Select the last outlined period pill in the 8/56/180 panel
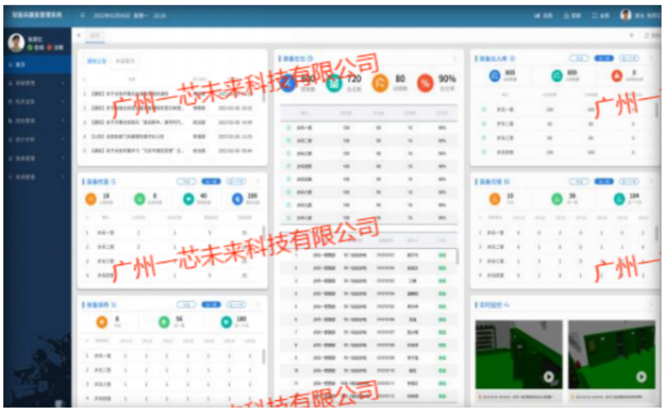Viewport: 664px width, 416px height. point(237,305)
